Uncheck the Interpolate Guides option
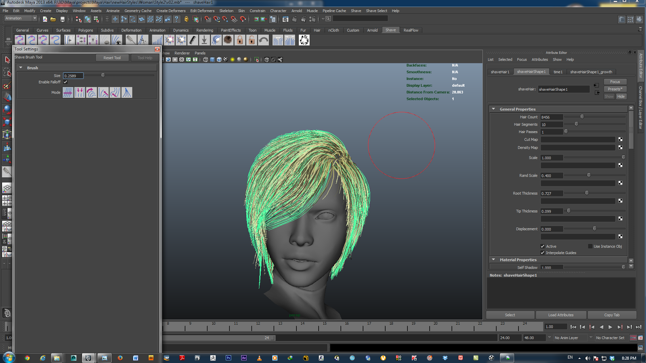The image size is (646, 363). click(x=543, y=252)
